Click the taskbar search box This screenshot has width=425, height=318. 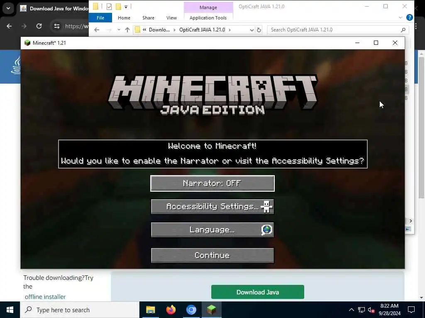coord(79,310)
